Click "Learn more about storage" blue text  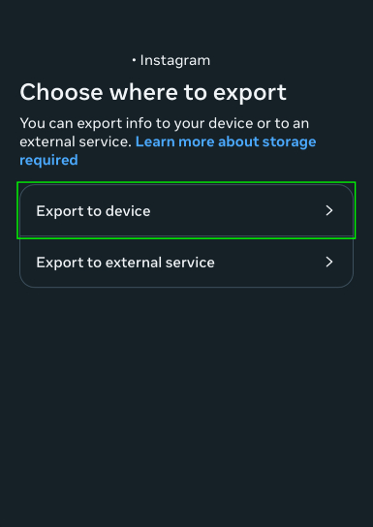(226, 141)
